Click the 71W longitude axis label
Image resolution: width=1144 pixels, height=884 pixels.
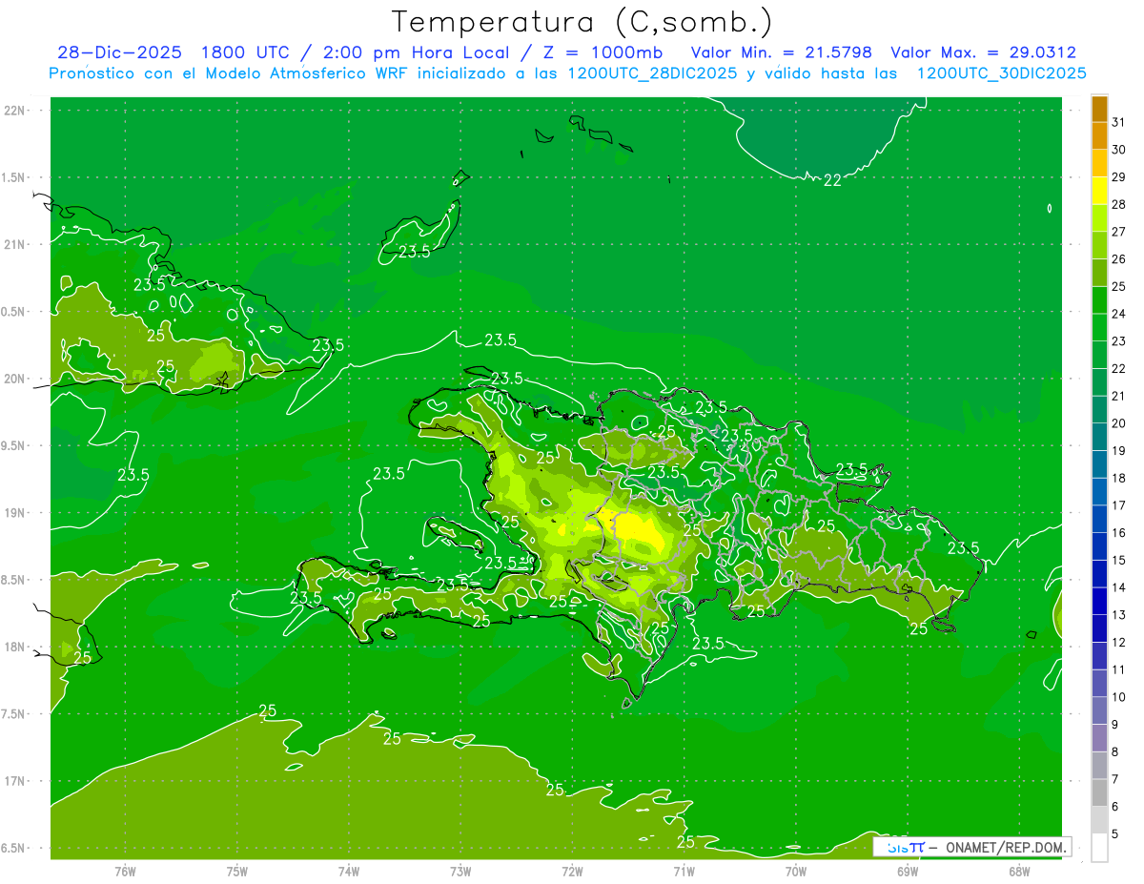684,872
